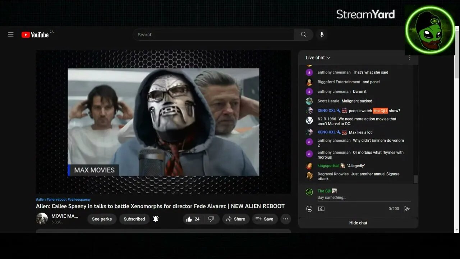Focus the 'Say something...' chat input
The height and width of the screenshot is (259, 460).
pyautogui.click(x=364, y=197)
